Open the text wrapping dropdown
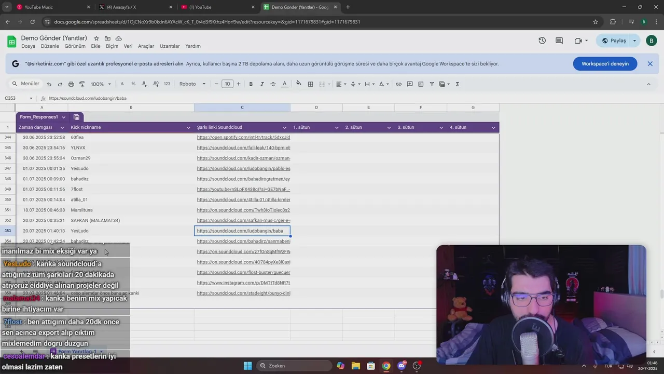 [x=369, y=84]
